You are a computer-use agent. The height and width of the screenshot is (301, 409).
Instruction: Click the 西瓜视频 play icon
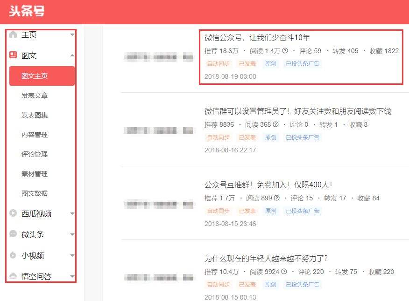pos(13,214)
